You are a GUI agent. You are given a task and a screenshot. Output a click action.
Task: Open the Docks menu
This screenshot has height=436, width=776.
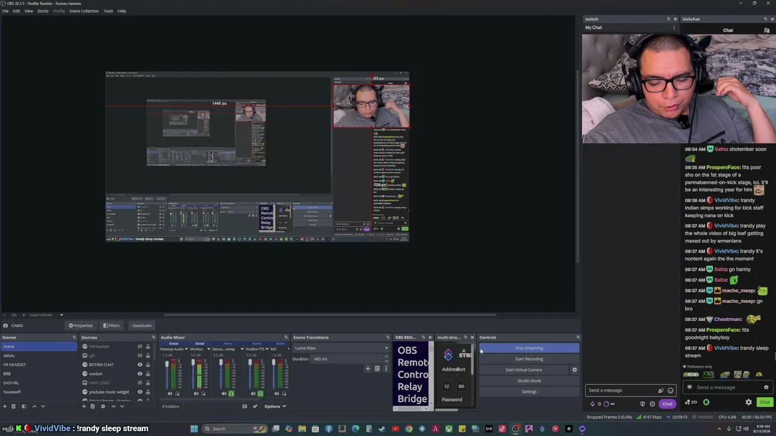[43, 11]
